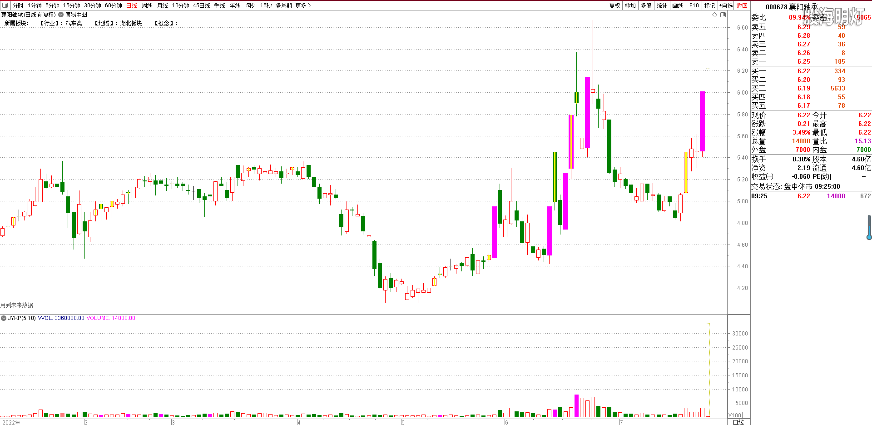Switch to 多股 multi-stock view
The image size is (872, 425).
tap(646, 5)
